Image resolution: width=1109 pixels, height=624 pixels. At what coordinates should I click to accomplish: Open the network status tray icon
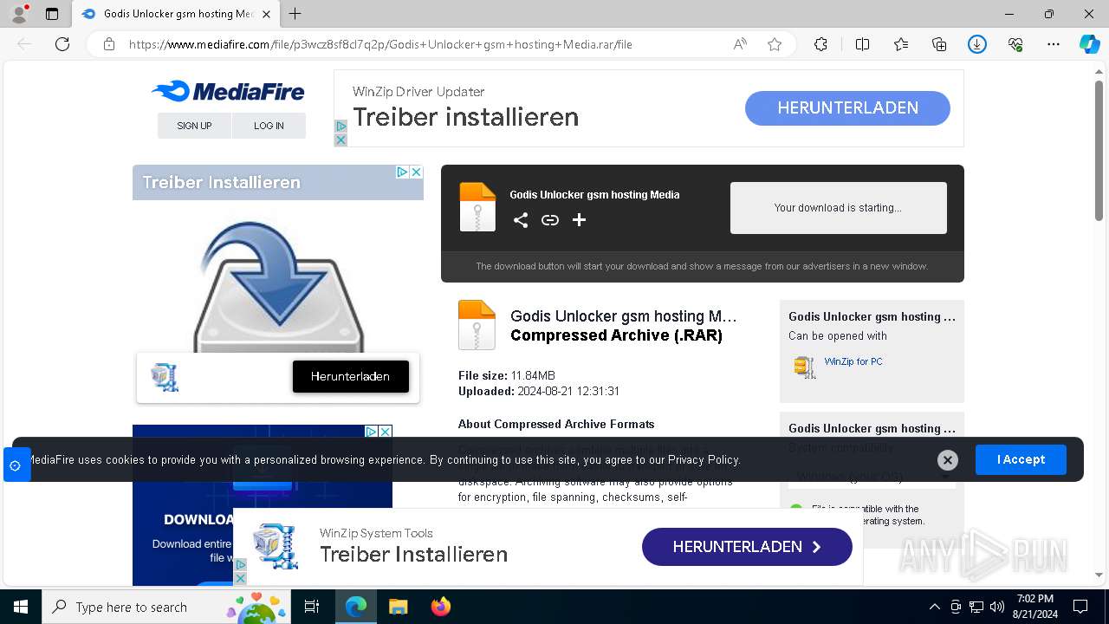pos(976,607)
